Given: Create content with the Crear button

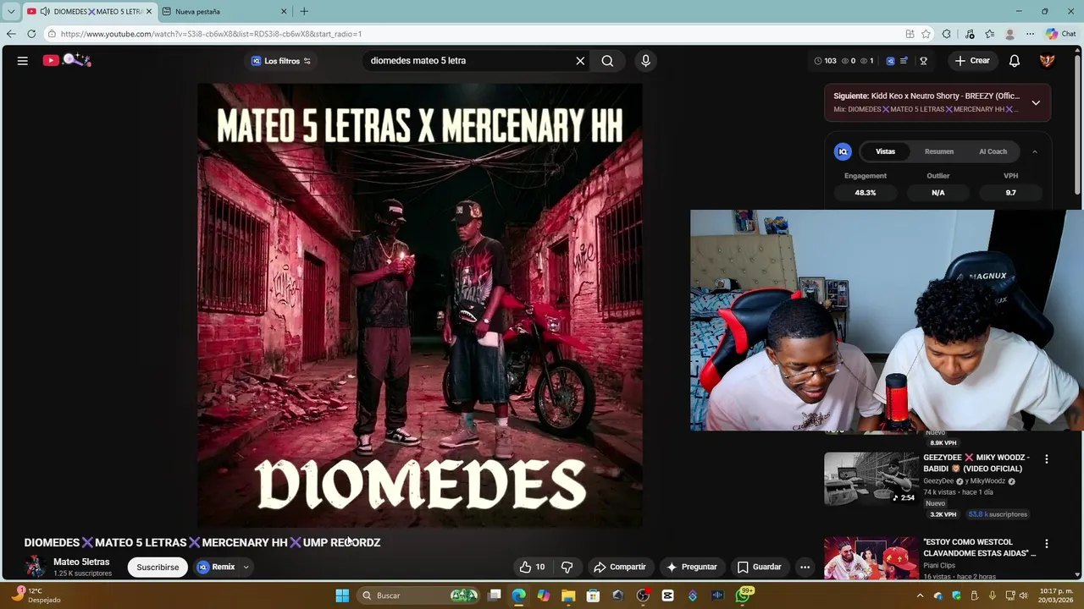Looking at the screenshot, I should (x=972, y=61).
